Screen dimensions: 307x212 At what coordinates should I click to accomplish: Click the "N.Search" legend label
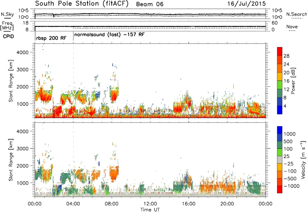coord(296,14)
